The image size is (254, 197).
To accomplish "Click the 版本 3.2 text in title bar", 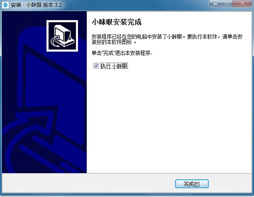I will point(52,5).
